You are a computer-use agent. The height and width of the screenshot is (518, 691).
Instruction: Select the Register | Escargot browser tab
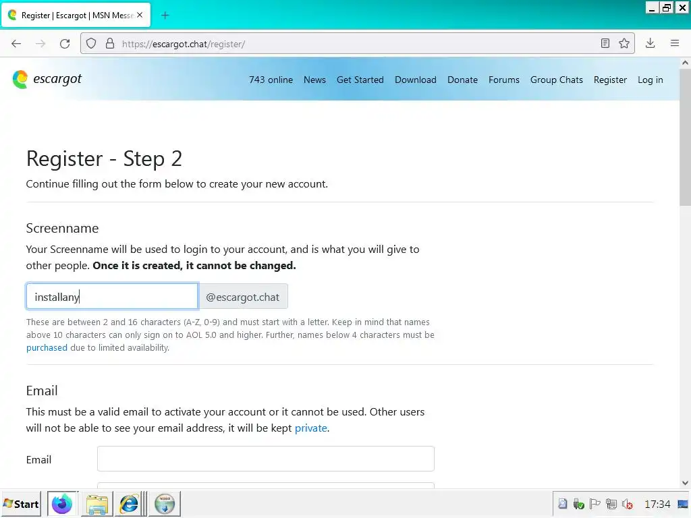click(76, 15)
